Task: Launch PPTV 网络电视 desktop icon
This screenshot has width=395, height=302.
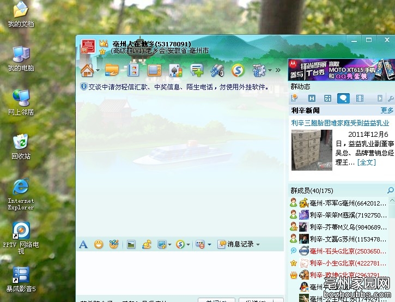Action: point(21,238)
